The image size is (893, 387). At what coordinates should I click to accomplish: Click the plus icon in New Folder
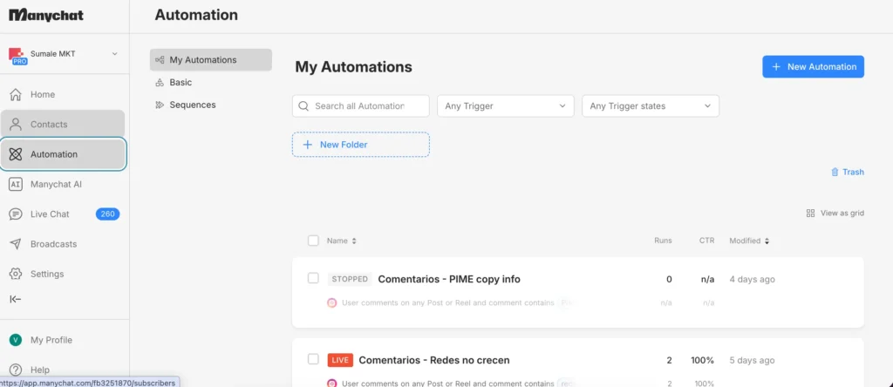308,145
